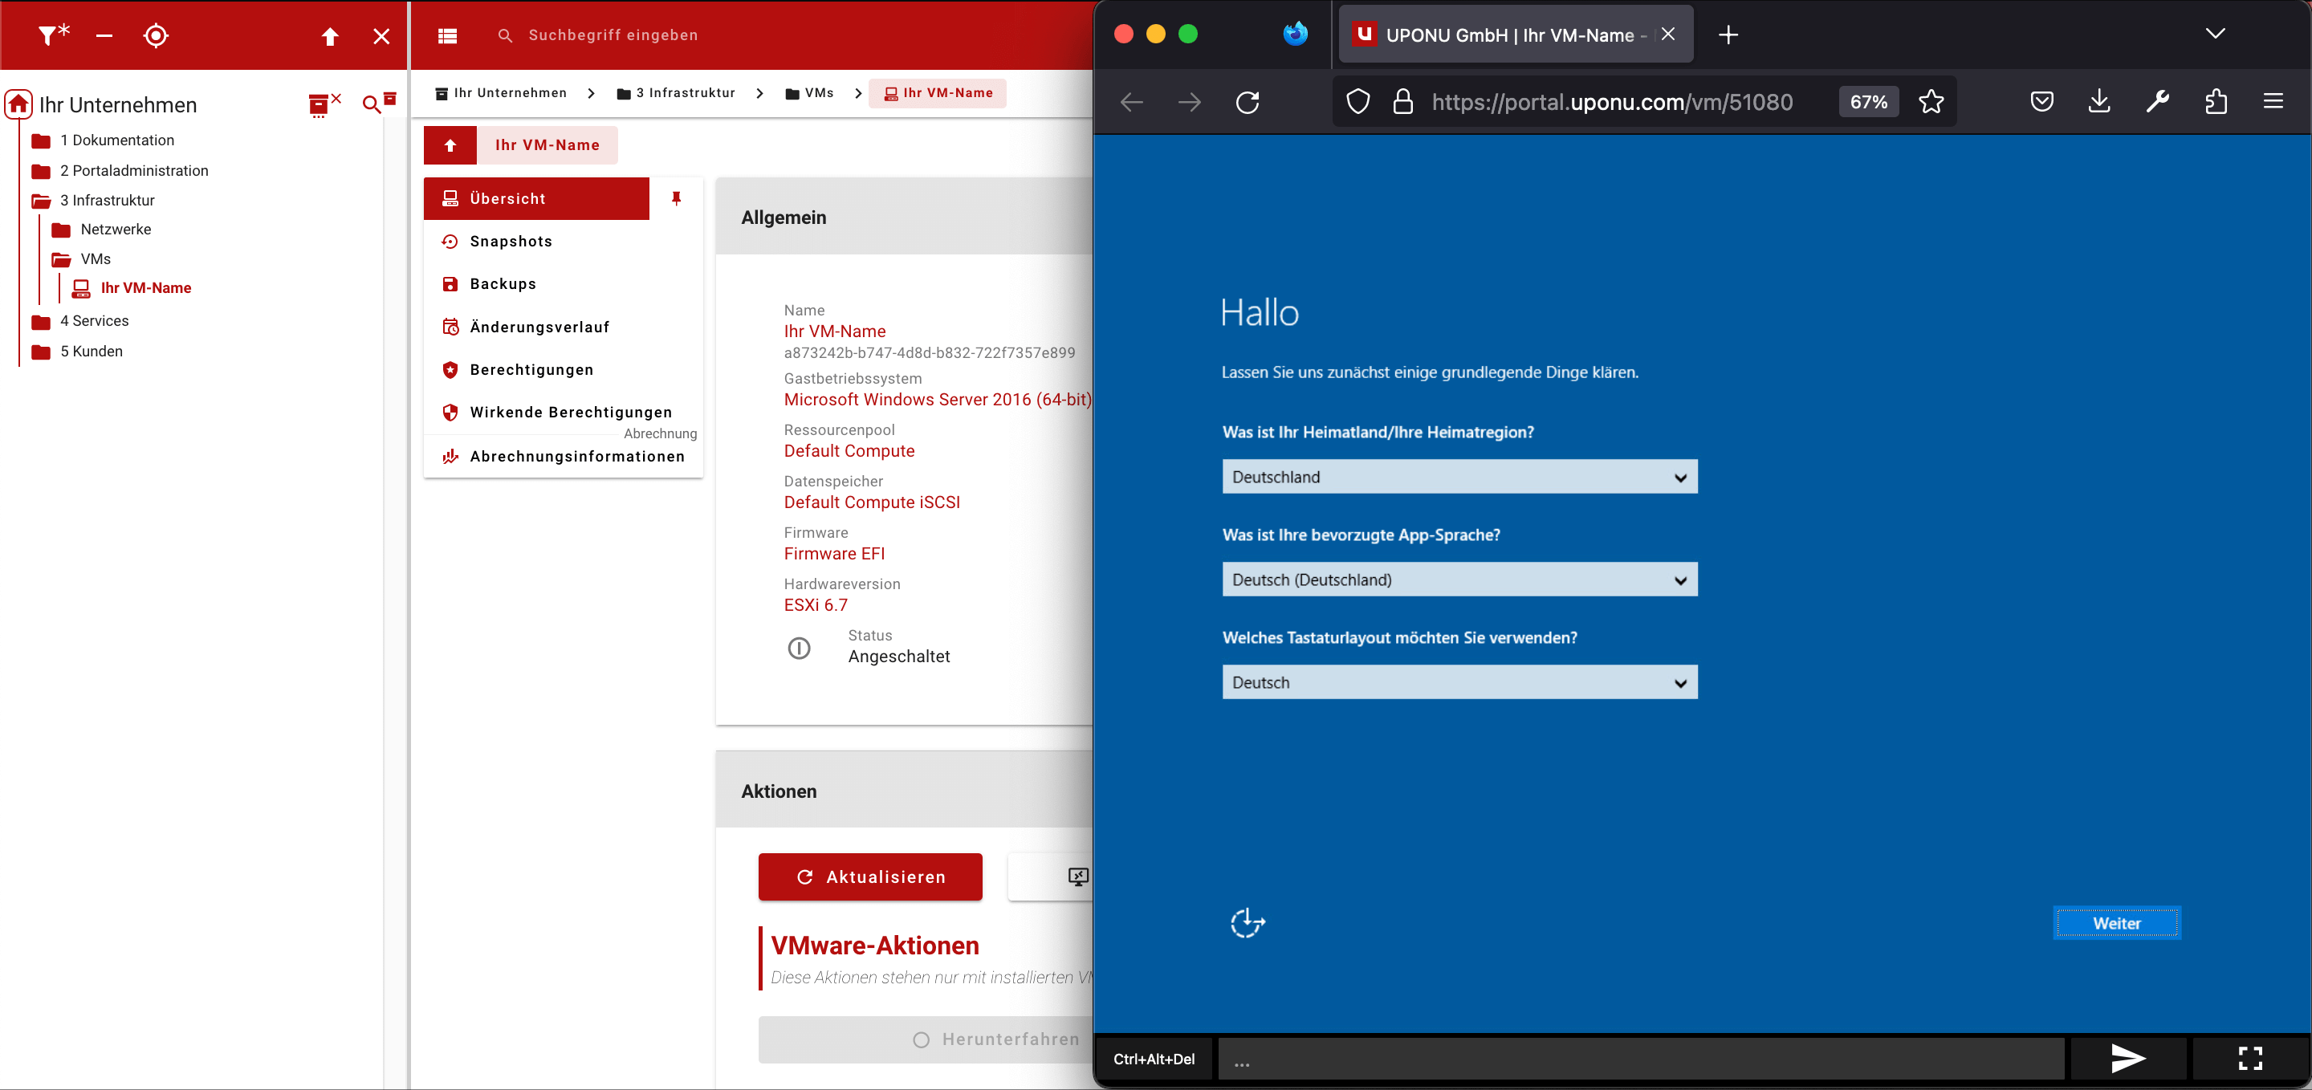Screen dimensions: 2312x1090
Task: Click the portal.uponu.com URL bar
Action: click(1612, 102)
